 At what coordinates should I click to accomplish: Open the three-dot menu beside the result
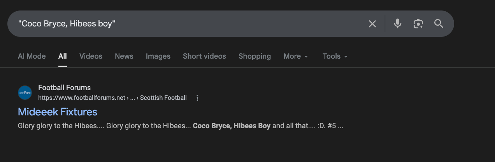(197, 98)
